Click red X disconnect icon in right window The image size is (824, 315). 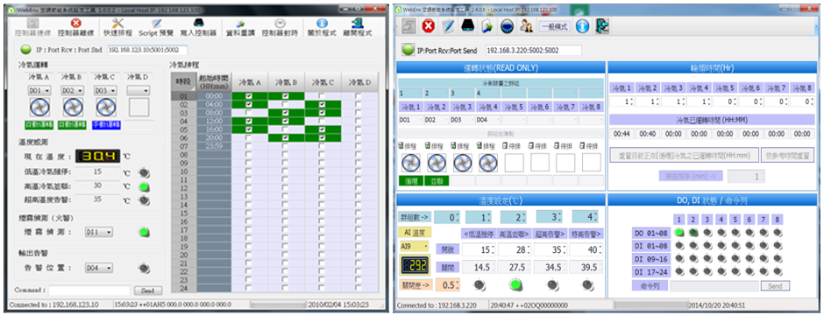[x=428, y=26]
